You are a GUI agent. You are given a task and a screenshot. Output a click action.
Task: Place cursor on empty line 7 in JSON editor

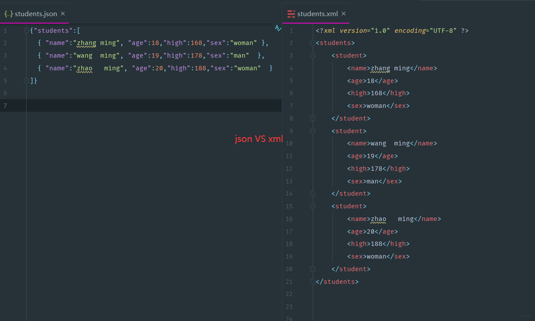coord(153,106)
